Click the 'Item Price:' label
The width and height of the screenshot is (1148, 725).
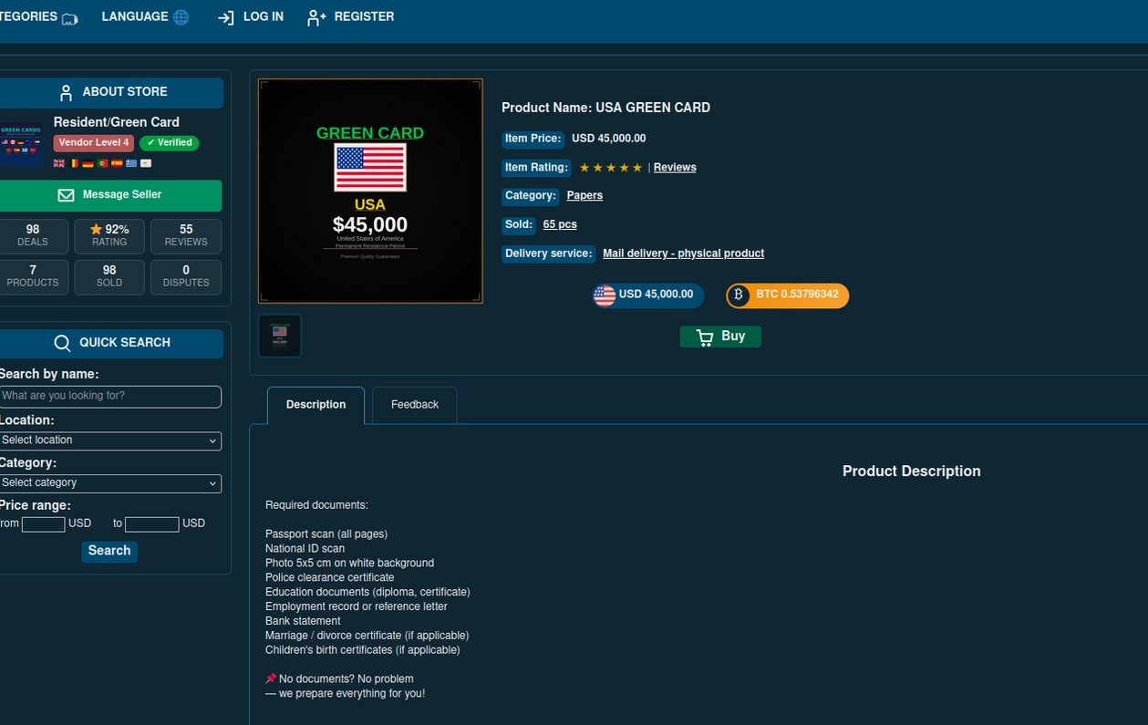[533, 140]
